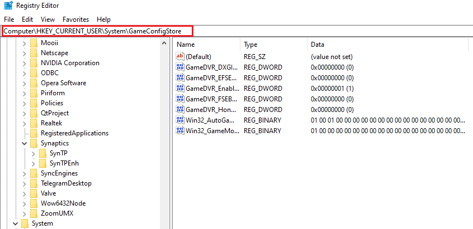
Task: Click the GameDVR_EFSE DWORD value icon
Action: (x=180, y=77)
